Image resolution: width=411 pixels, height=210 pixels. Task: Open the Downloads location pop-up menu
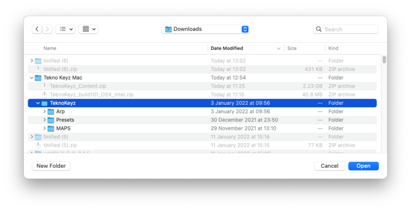(x=205, y=29)
